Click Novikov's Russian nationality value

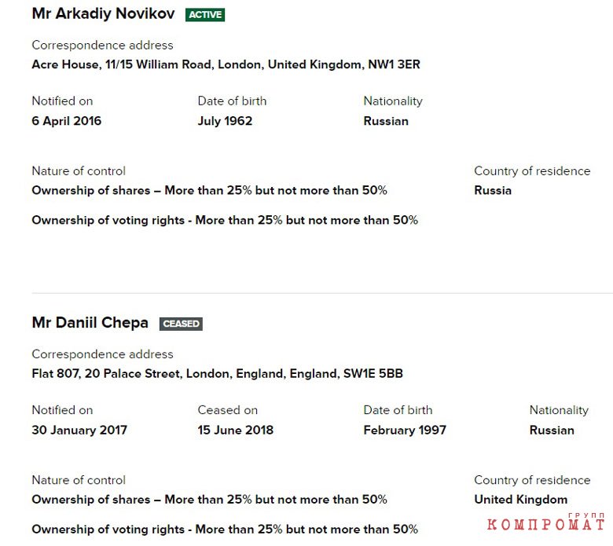386,121
